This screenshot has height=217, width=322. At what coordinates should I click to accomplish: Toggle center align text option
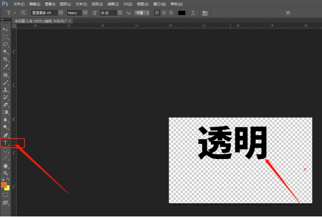[164, 13]
